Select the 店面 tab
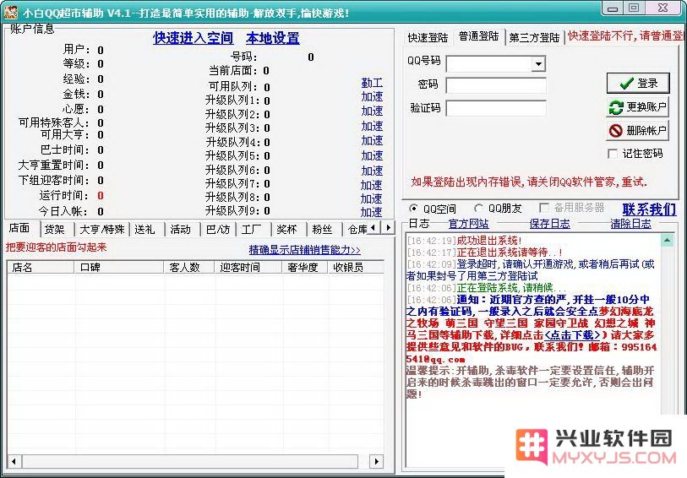 (19, 228)
